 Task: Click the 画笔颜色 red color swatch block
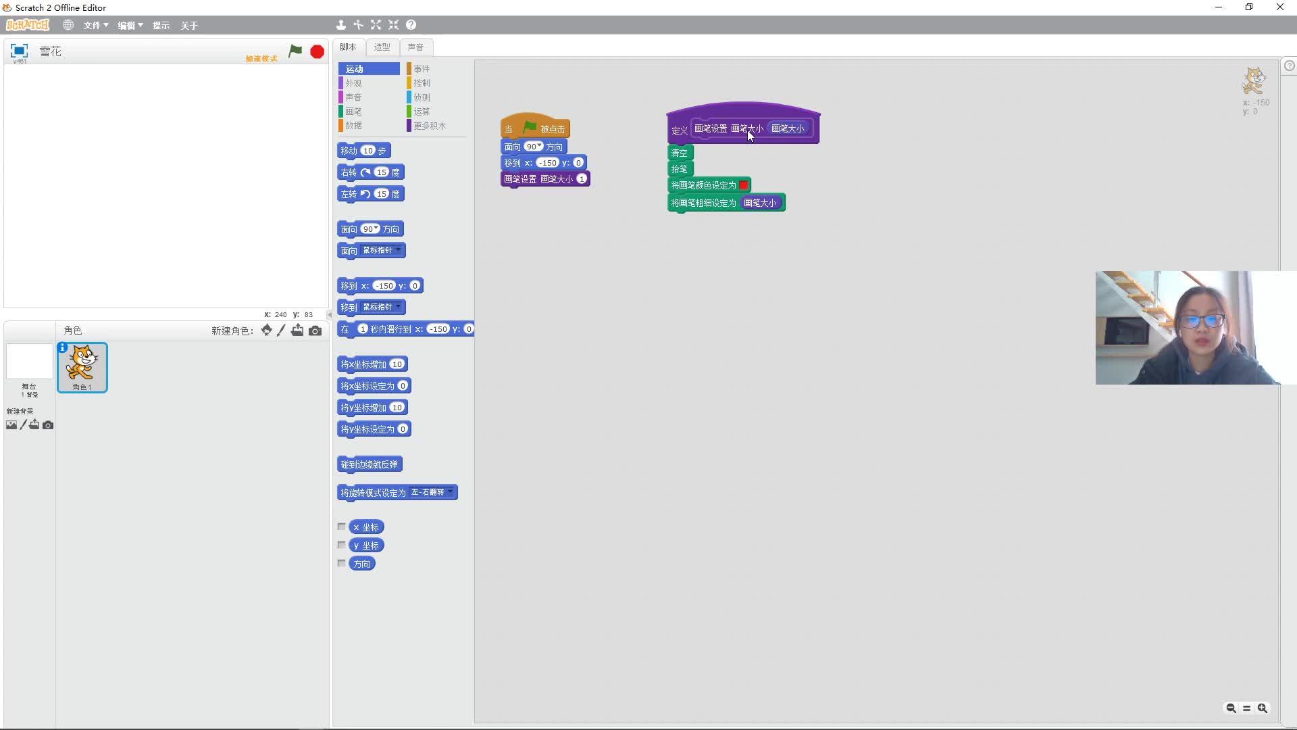pos(744,185)
